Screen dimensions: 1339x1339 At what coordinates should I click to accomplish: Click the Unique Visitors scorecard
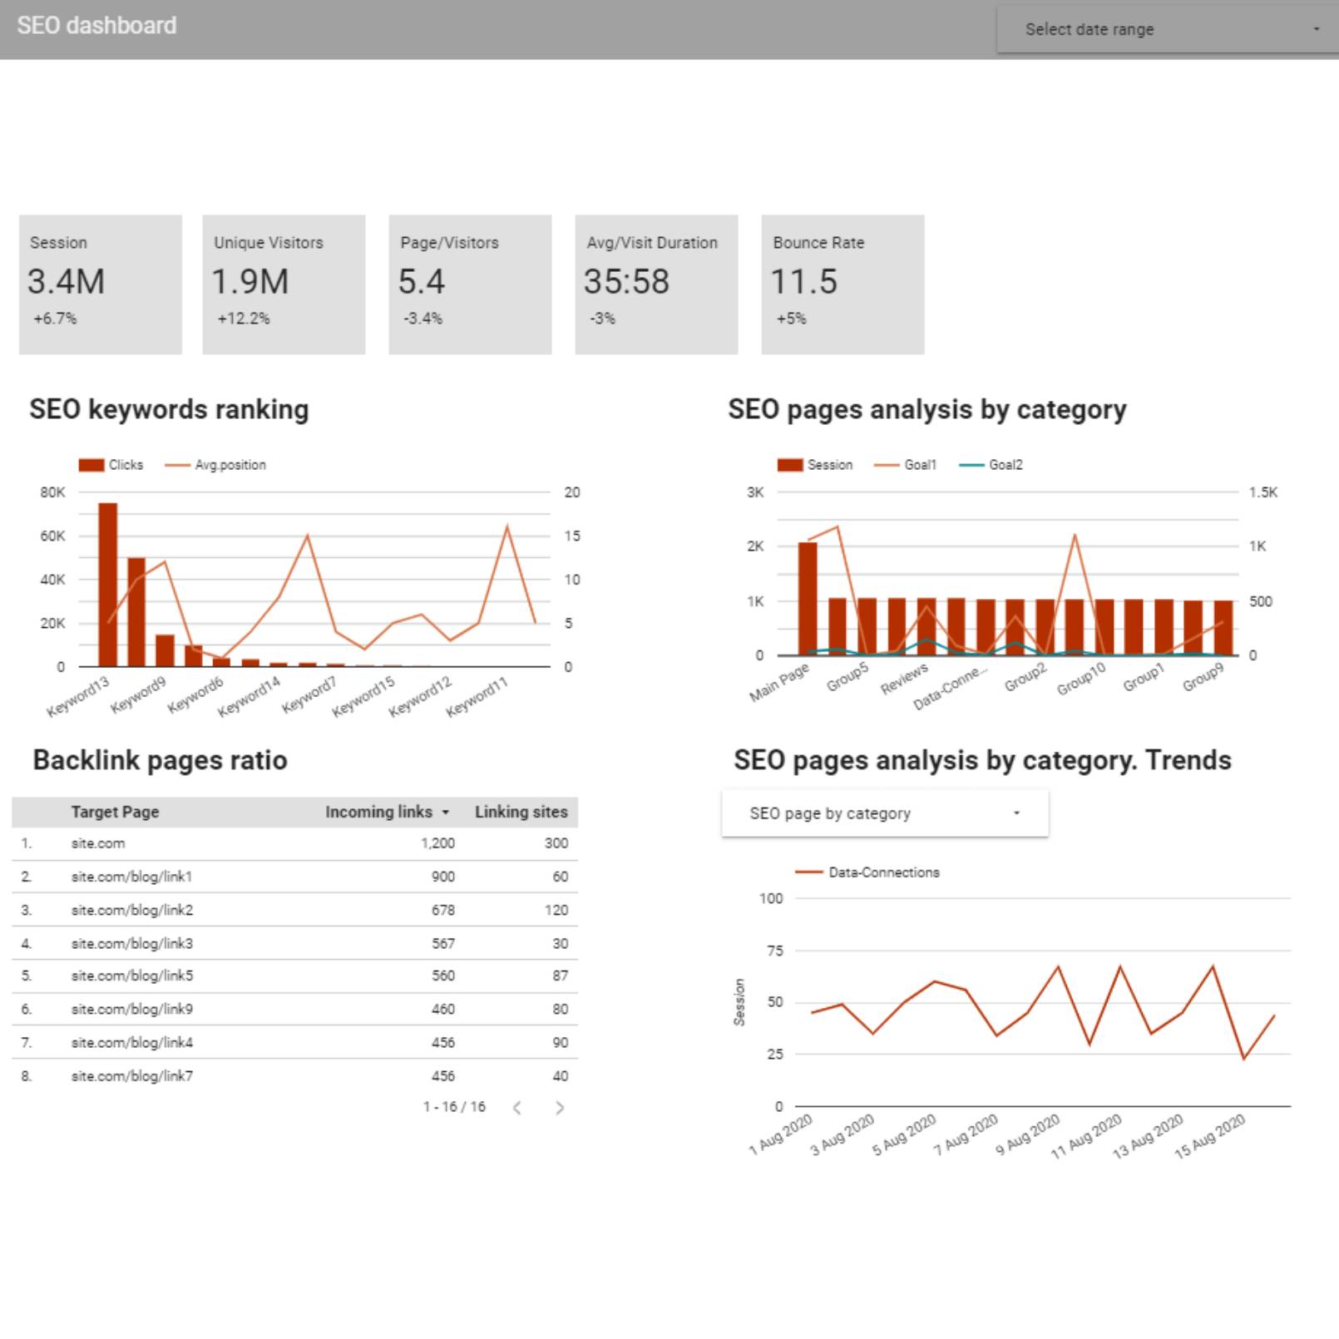pos(284,284)
